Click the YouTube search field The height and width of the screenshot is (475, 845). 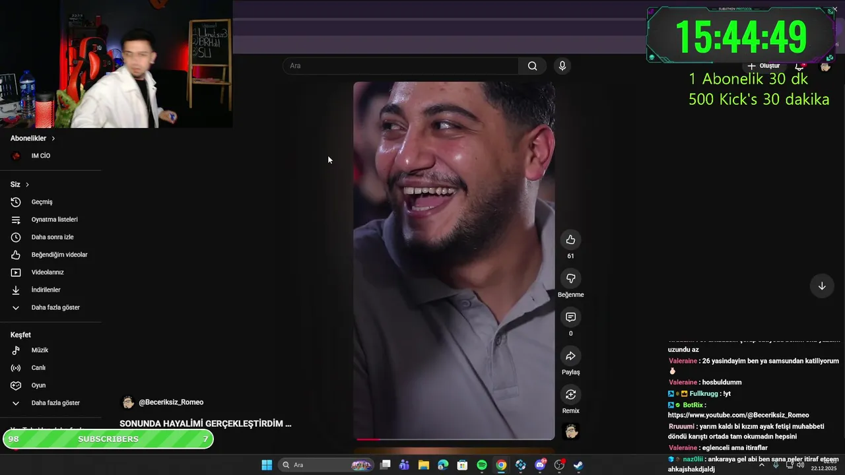coord(401,66)
